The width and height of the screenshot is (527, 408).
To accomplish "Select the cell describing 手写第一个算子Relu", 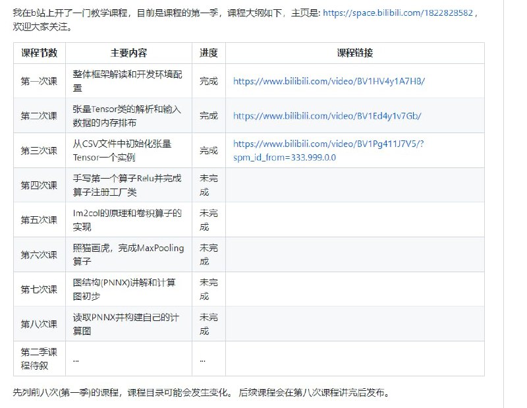I will (129, 185).
